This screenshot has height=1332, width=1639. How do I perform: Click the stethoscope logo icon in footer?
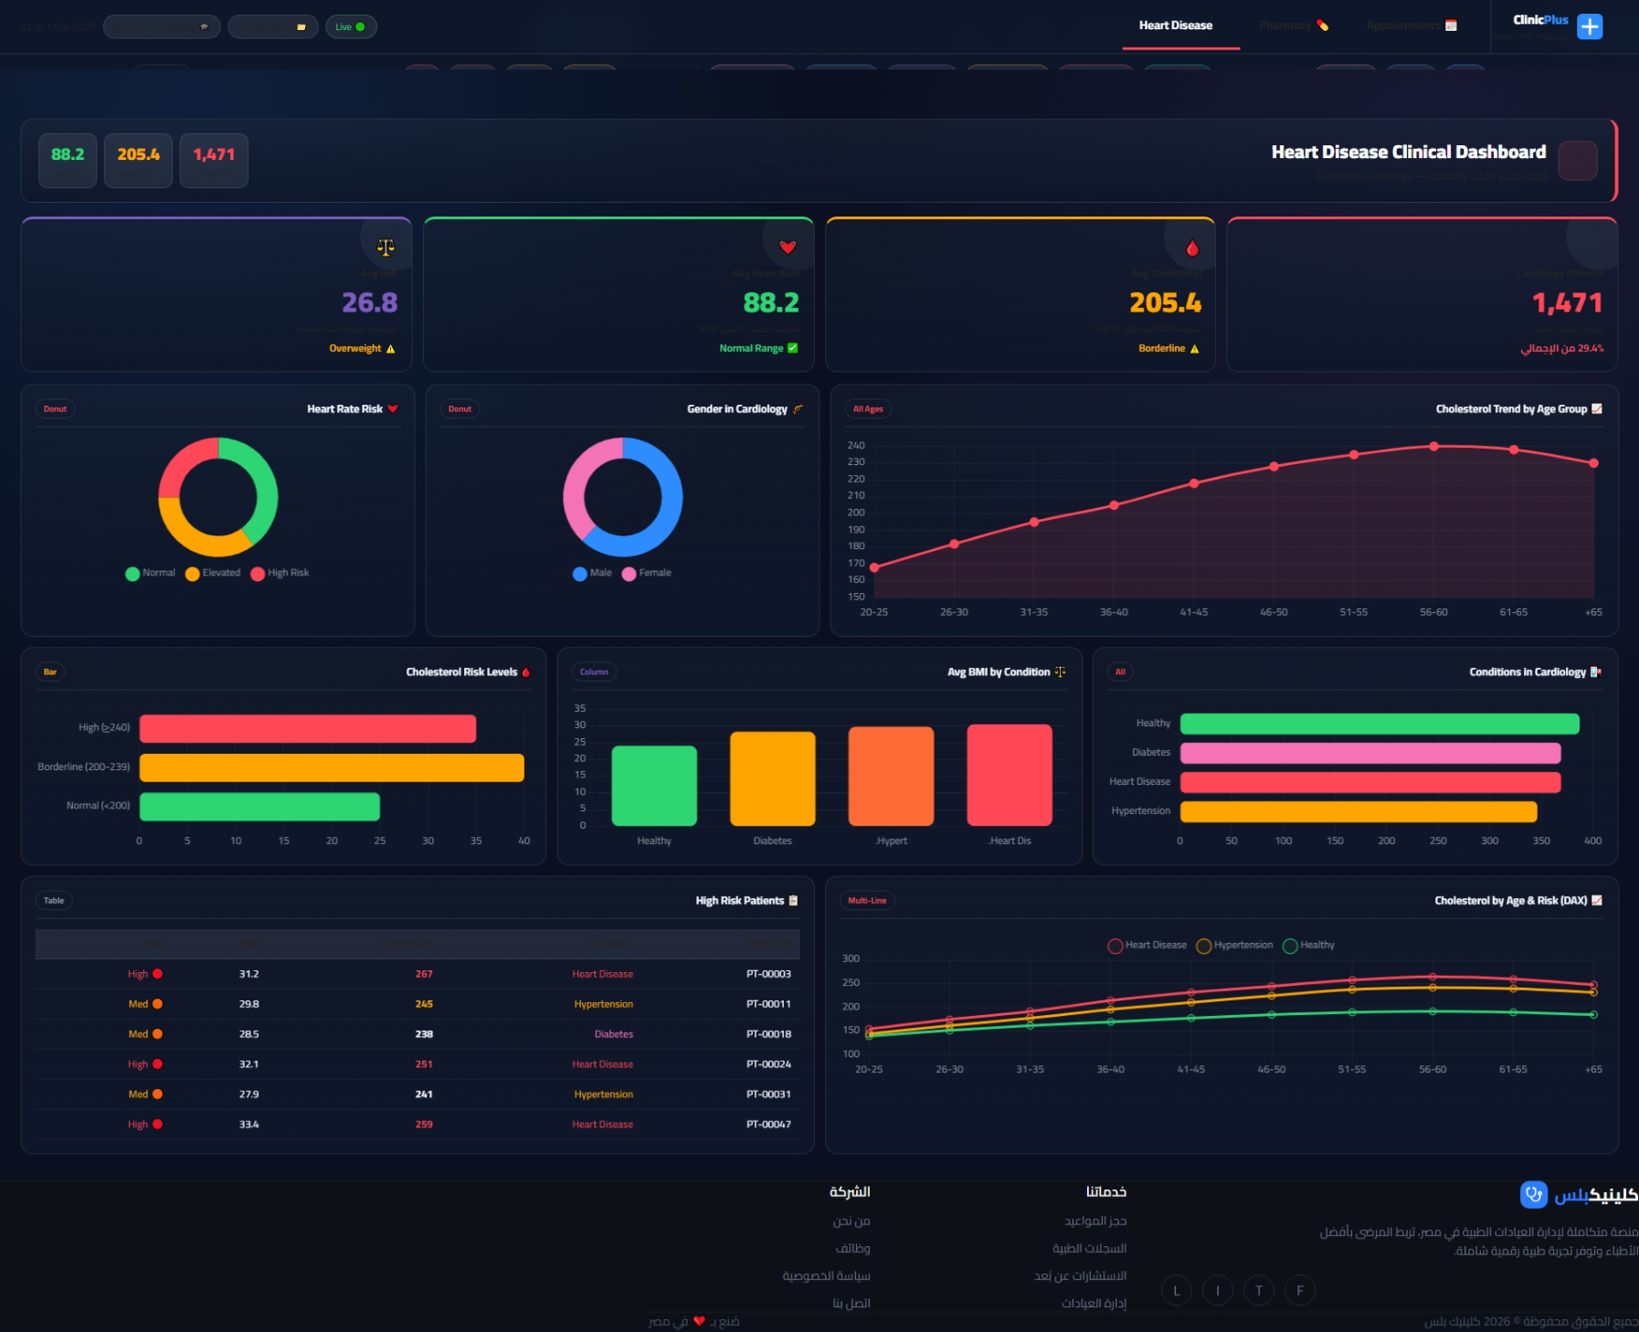click(x=1533, y=1194)
